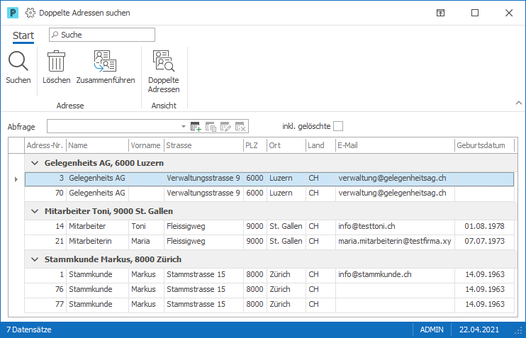Click the ADMIN user in status bar
Viewport: 526px width, 338px height.
point(432,329)
